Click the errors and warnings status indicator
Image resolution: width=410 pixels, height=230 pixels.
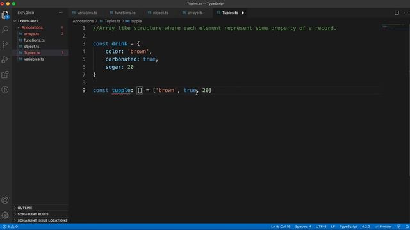(10, 227)
